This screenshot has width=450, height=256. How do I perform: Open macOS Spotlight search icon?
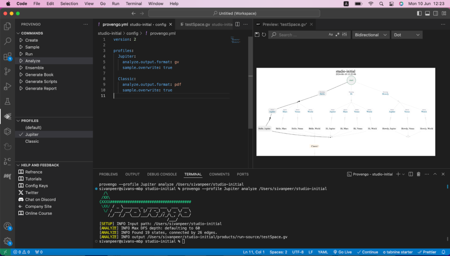tap(381, 4)
